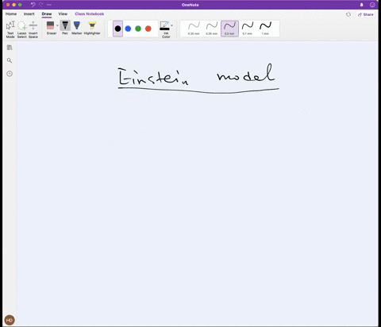Choose the highlighted middle pen thickness
381x327 pixels.
tap(229, 29)
